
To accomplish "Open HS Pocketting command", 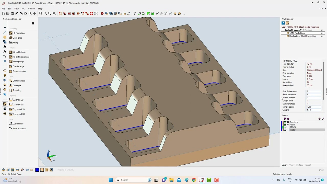I will coord(17,33).
